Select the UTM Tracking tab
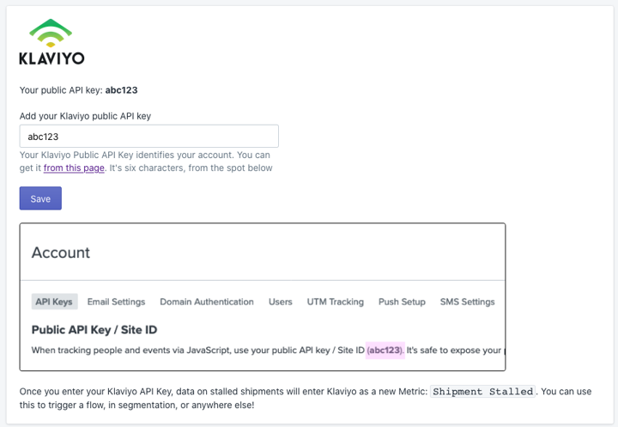This screenshot has height=427, width=618. (336, 302)
